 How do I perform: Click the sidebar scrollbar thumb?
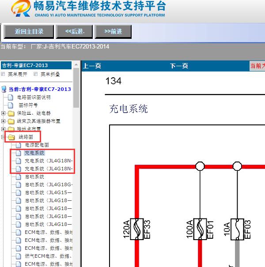point(76,88)
